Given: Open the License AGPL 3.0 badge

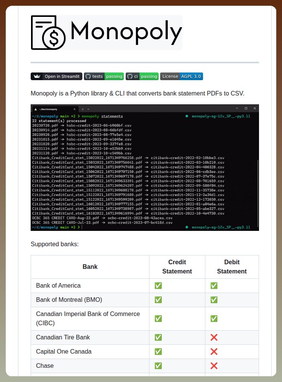Looking at the screenshot, I should click(182, 76).
